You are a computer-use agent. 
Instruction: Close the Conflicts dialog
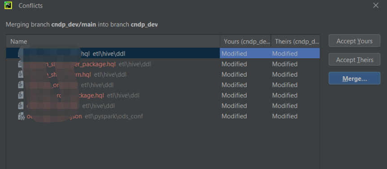(x=376, y=5)
